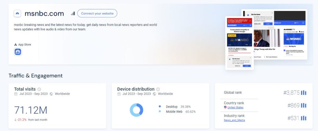Click the msnbc.com site favicon

point(17,14)
